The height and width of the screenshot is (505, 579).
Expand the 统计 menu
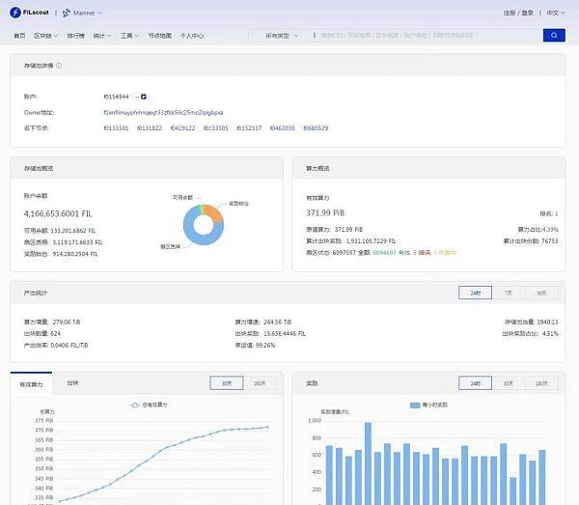click(102, 36)
